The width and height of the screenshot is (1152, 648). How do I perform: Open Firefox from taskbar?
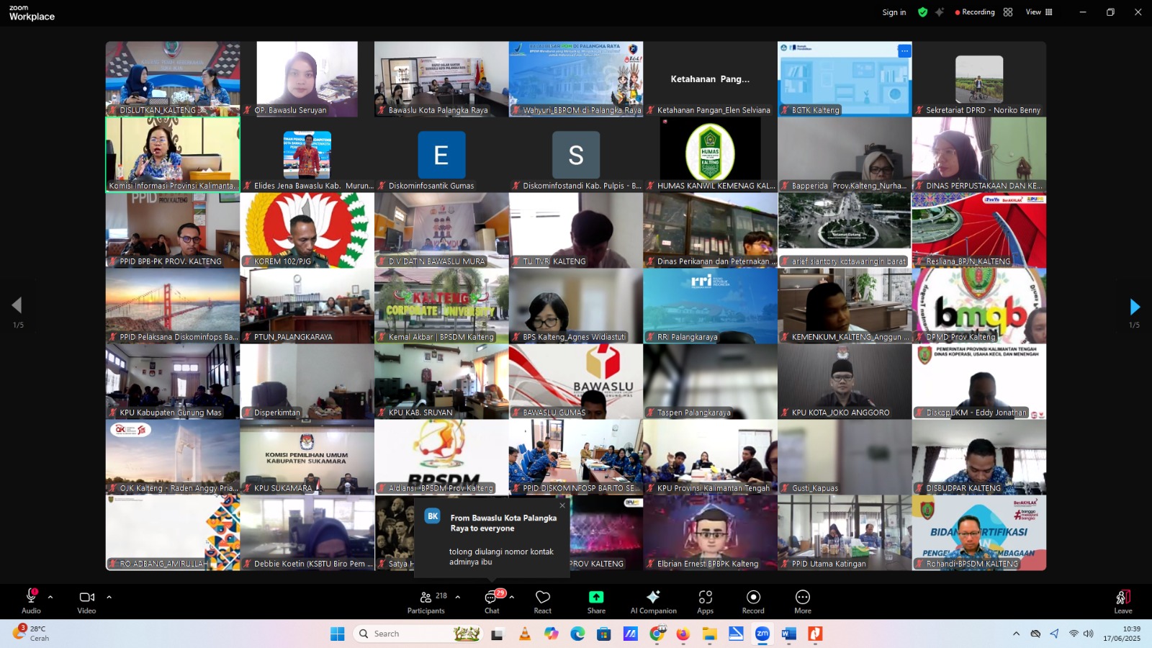click(683, 634)
